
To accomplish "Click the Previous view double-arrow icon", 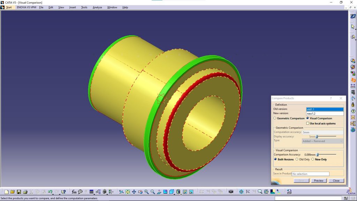I will (248, 192).
